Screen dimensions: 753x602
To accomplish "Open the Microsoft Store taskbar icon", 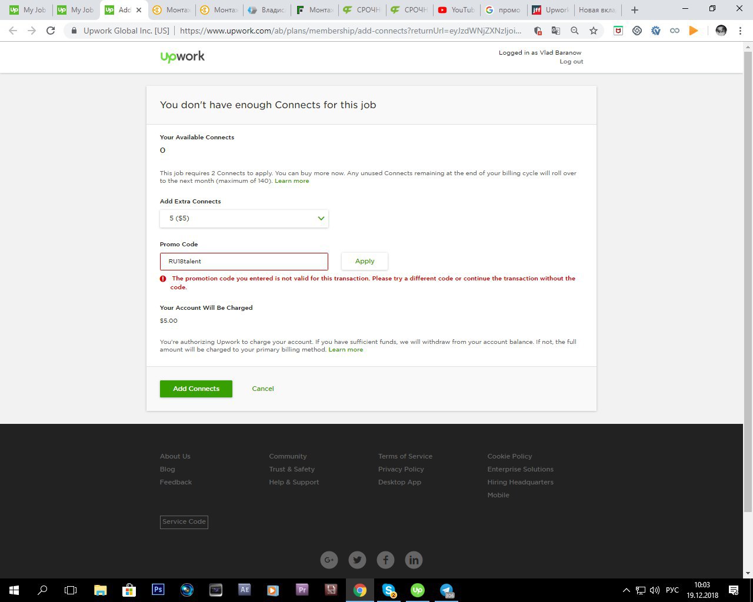I will pyautogui.click(x=129, y=590).
